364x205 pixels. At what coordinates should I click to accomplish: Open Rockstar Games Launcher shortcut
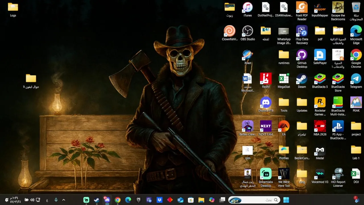pos(320,106)
